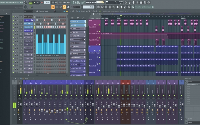Click the playlist magnet snap icon

(73, 11)
